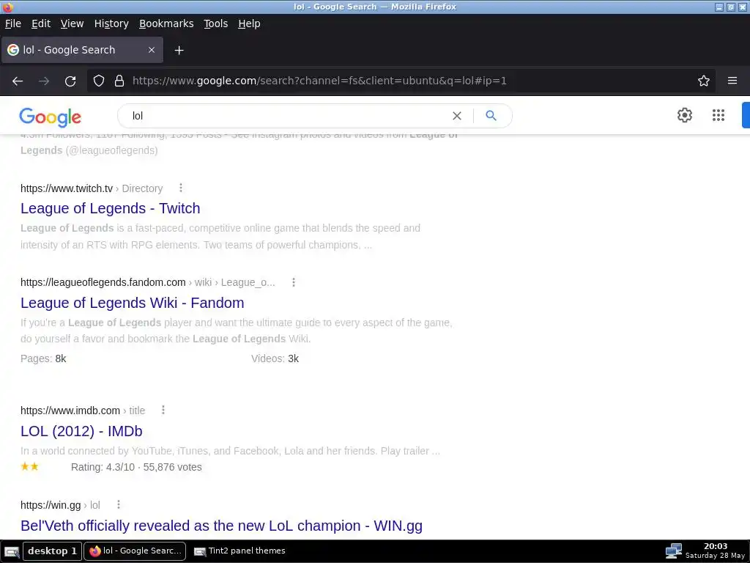Open League of Legends - Twitch result
This screenshot has height=563, width=750.
click(111, 208)
